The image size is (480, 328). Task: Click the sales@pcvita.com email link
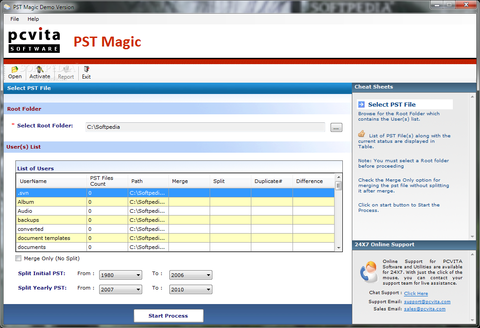click(425, 309)
